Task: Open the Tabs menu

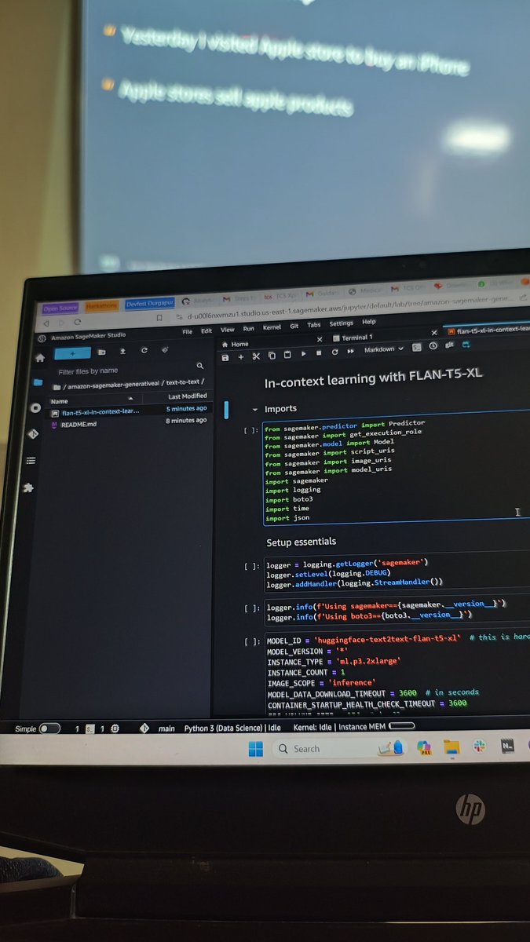Action: tap(313, 325)
